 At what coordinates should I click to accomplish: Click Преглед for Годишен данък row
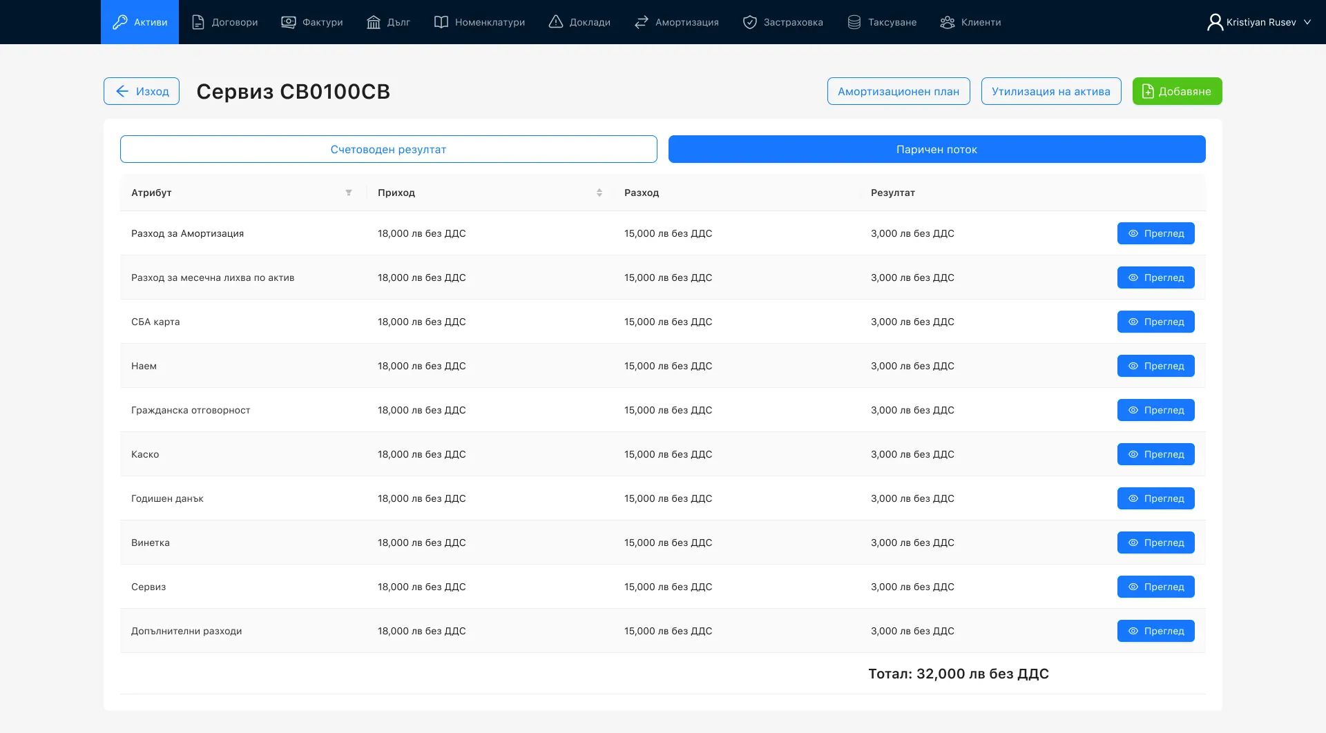click(1156, 498)
